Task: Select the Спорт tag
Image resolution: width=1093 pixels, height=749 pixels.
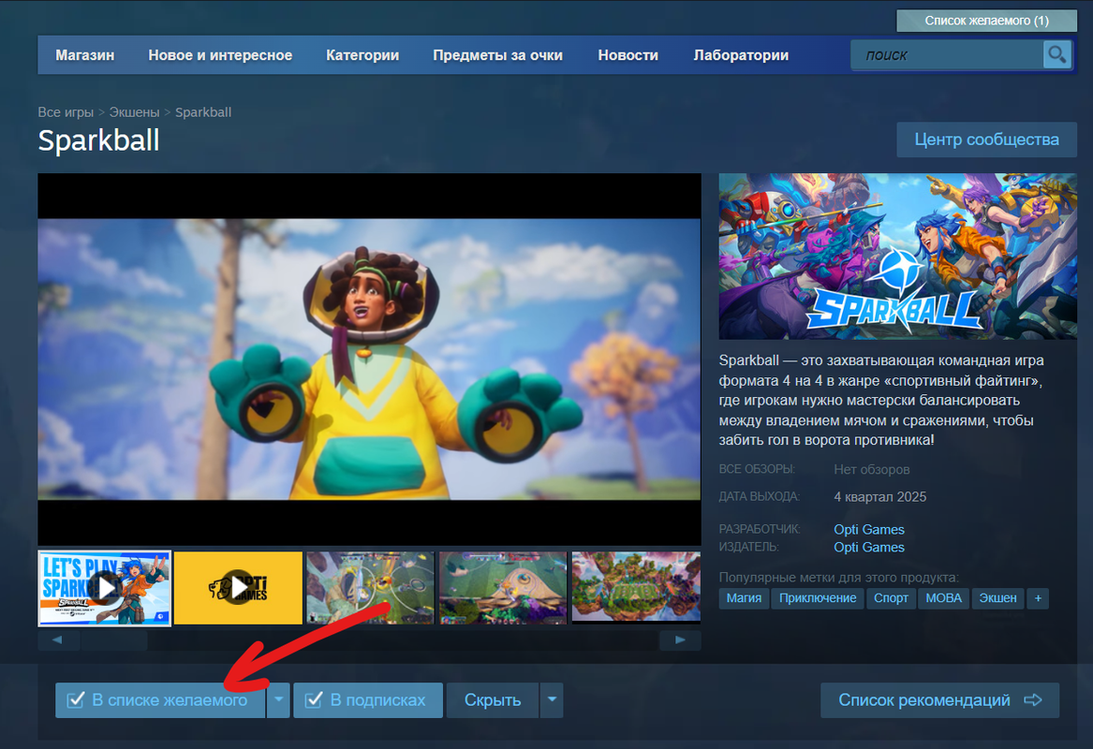Action: (x=891, y=598)
